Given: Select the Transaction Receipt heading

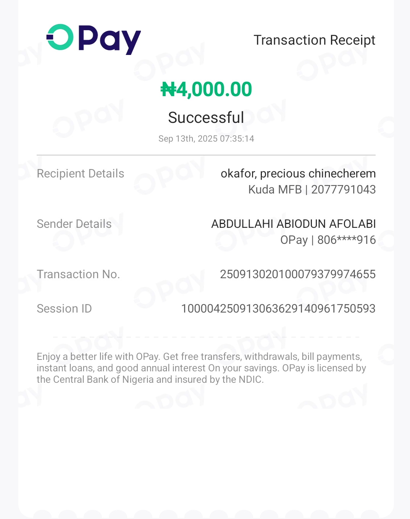Looking at the screenshot, I should [314, 40].
